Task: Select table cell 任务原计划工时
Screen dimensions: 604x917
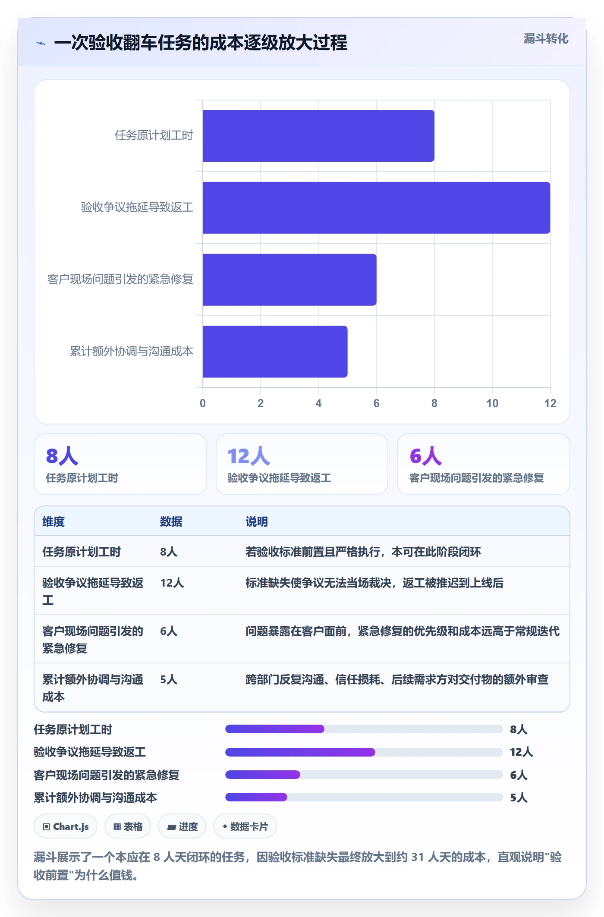Action: coord(82,552)
